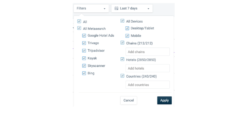Cancel the filter changes
The height and width of the screenshot is (114, 248).
[129, 100]
